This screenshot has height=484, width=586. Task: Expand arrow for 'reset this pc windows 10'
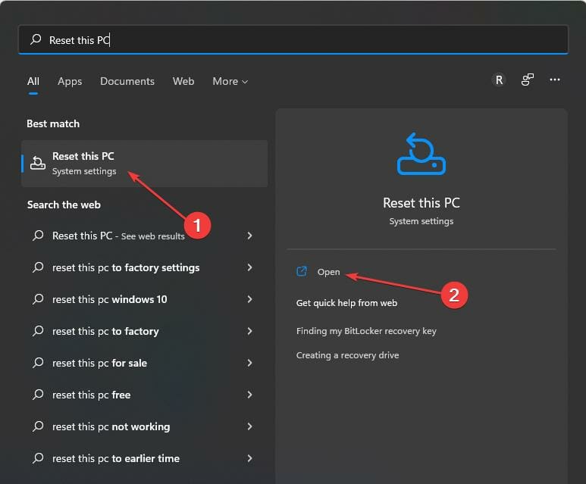point(250,299)
